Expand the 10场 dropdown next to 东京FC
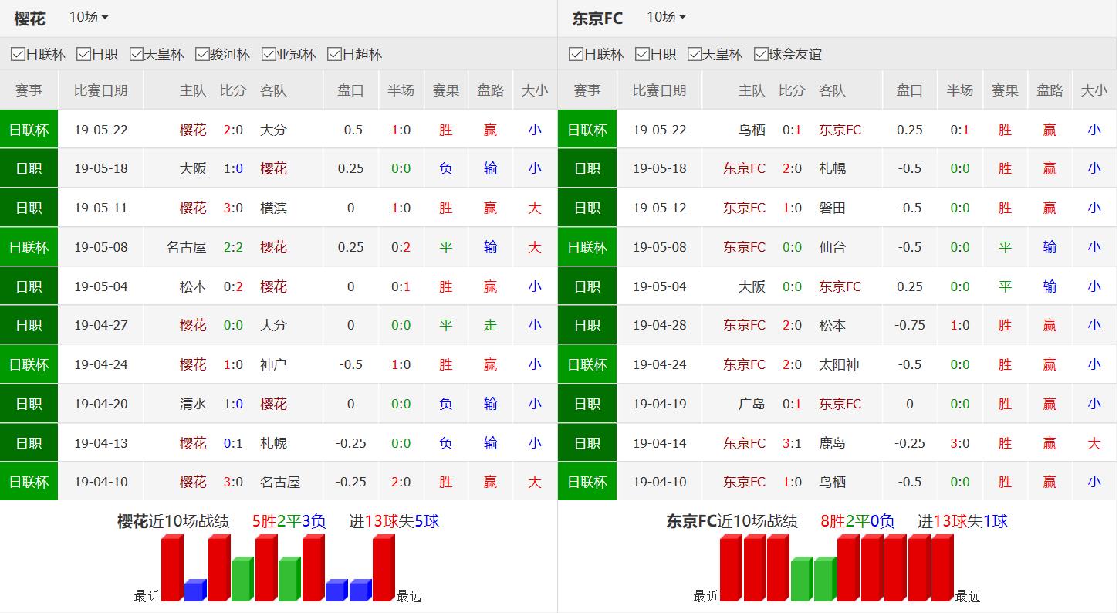This screenshot has width=1119, height=613. tap(666, 17)
